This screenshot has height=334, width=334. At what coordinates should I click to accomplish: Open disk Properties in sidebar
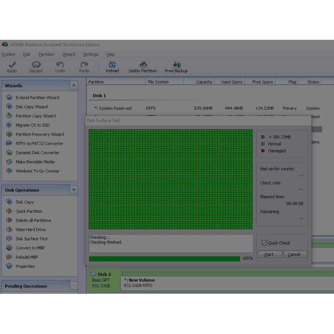[x=20, y=266]
